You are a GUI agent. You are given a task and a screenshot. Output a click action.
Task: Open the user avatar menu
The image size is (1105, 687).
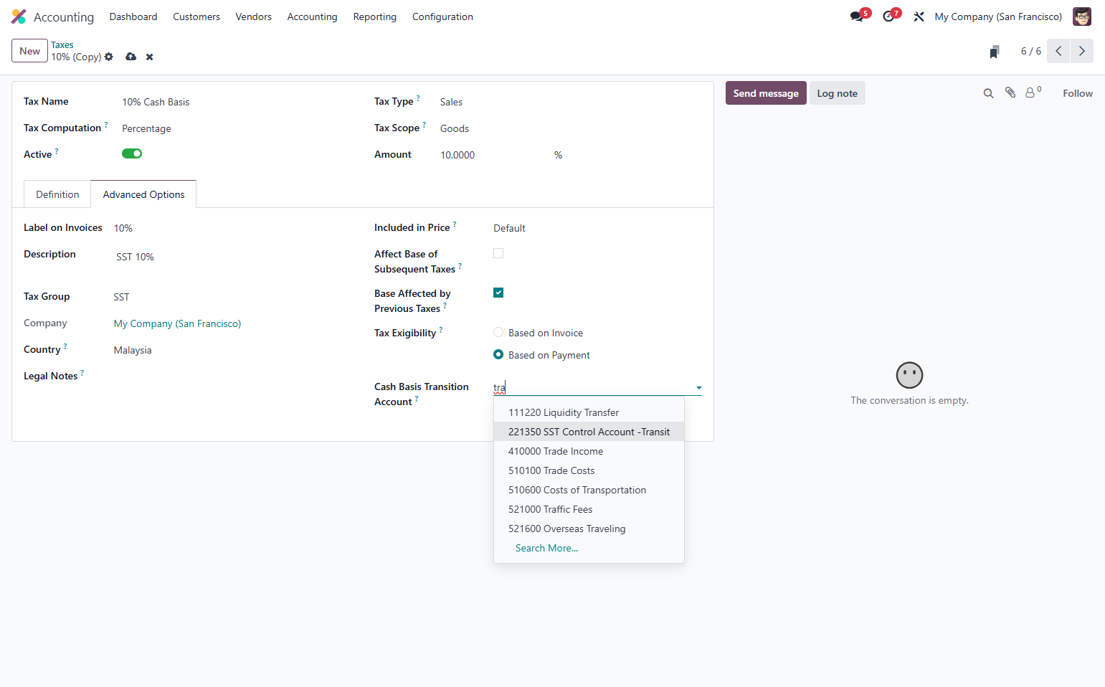[x=1082, y=16]
